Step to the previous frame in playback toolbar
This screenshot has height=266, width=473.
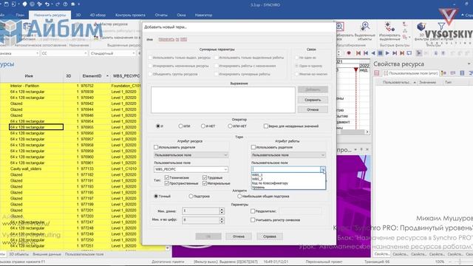point(366,53)
